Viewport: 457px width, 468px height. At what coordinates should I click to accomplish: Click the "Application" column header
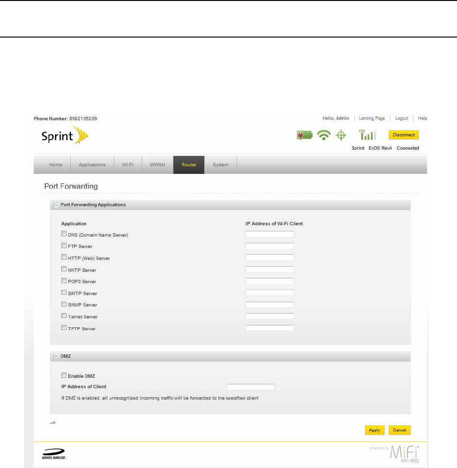pyautogui.click(x=74, y=224)
